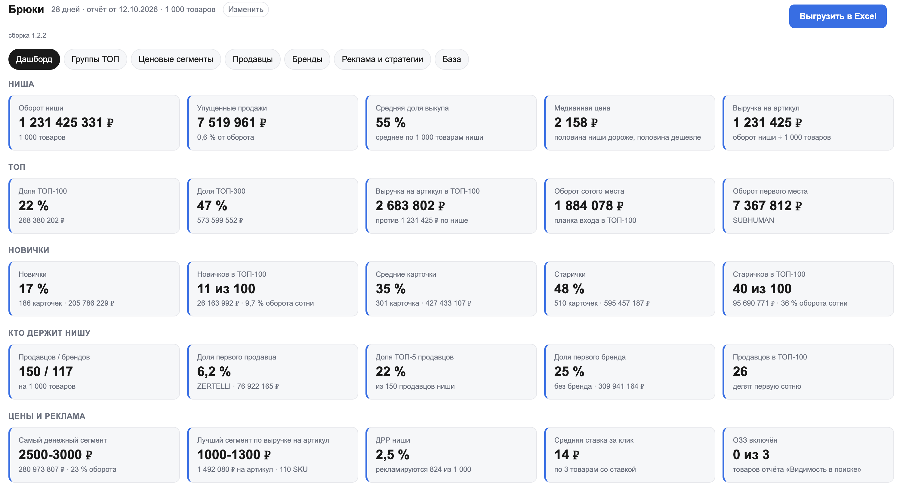Click the КТО ДЕРЖИТ НИШУ section heading

49,333
